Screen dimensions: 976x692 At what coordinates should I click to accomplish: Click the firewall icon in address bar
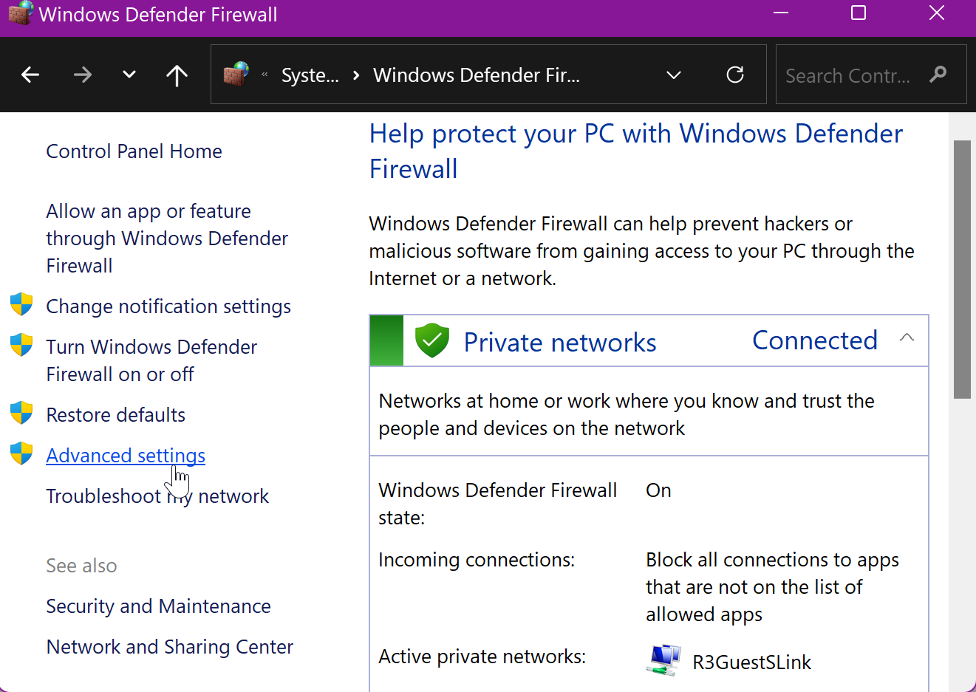coord(236,74)
